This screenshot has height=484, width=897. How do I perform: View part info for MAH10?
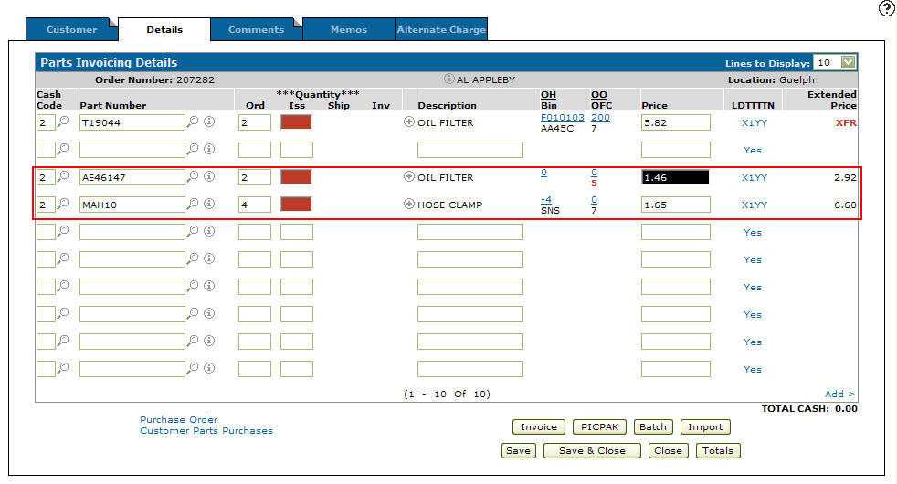pos(209,204)
